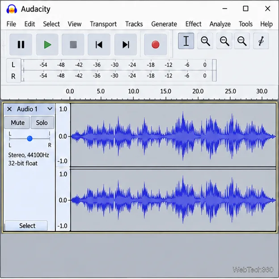
Task: Close the Audio 1 track
Action: [9, 109]
